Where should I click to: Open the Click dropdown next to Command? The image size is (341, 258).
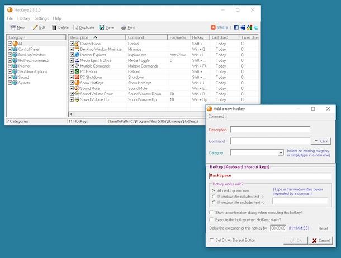321,141
